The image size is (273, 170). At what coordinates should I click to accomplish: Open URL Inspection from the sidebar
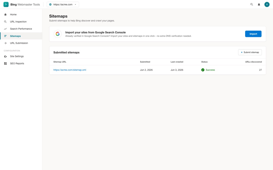pos(21,22)
